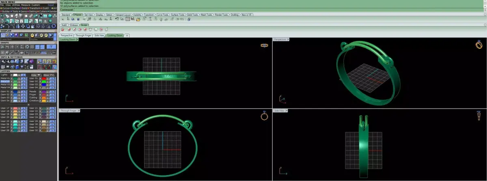The width and height of the screenshot is (487, 181).
Task: Click the teal sphere icon in Main Menu top row
Action: point(50,16)
